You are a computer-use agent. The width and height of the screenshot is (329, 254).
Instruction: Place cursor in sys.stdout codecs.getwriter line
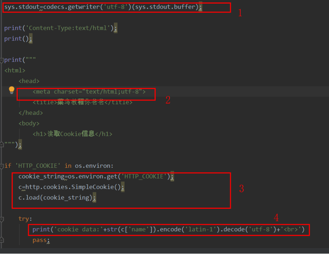[103, 7]
